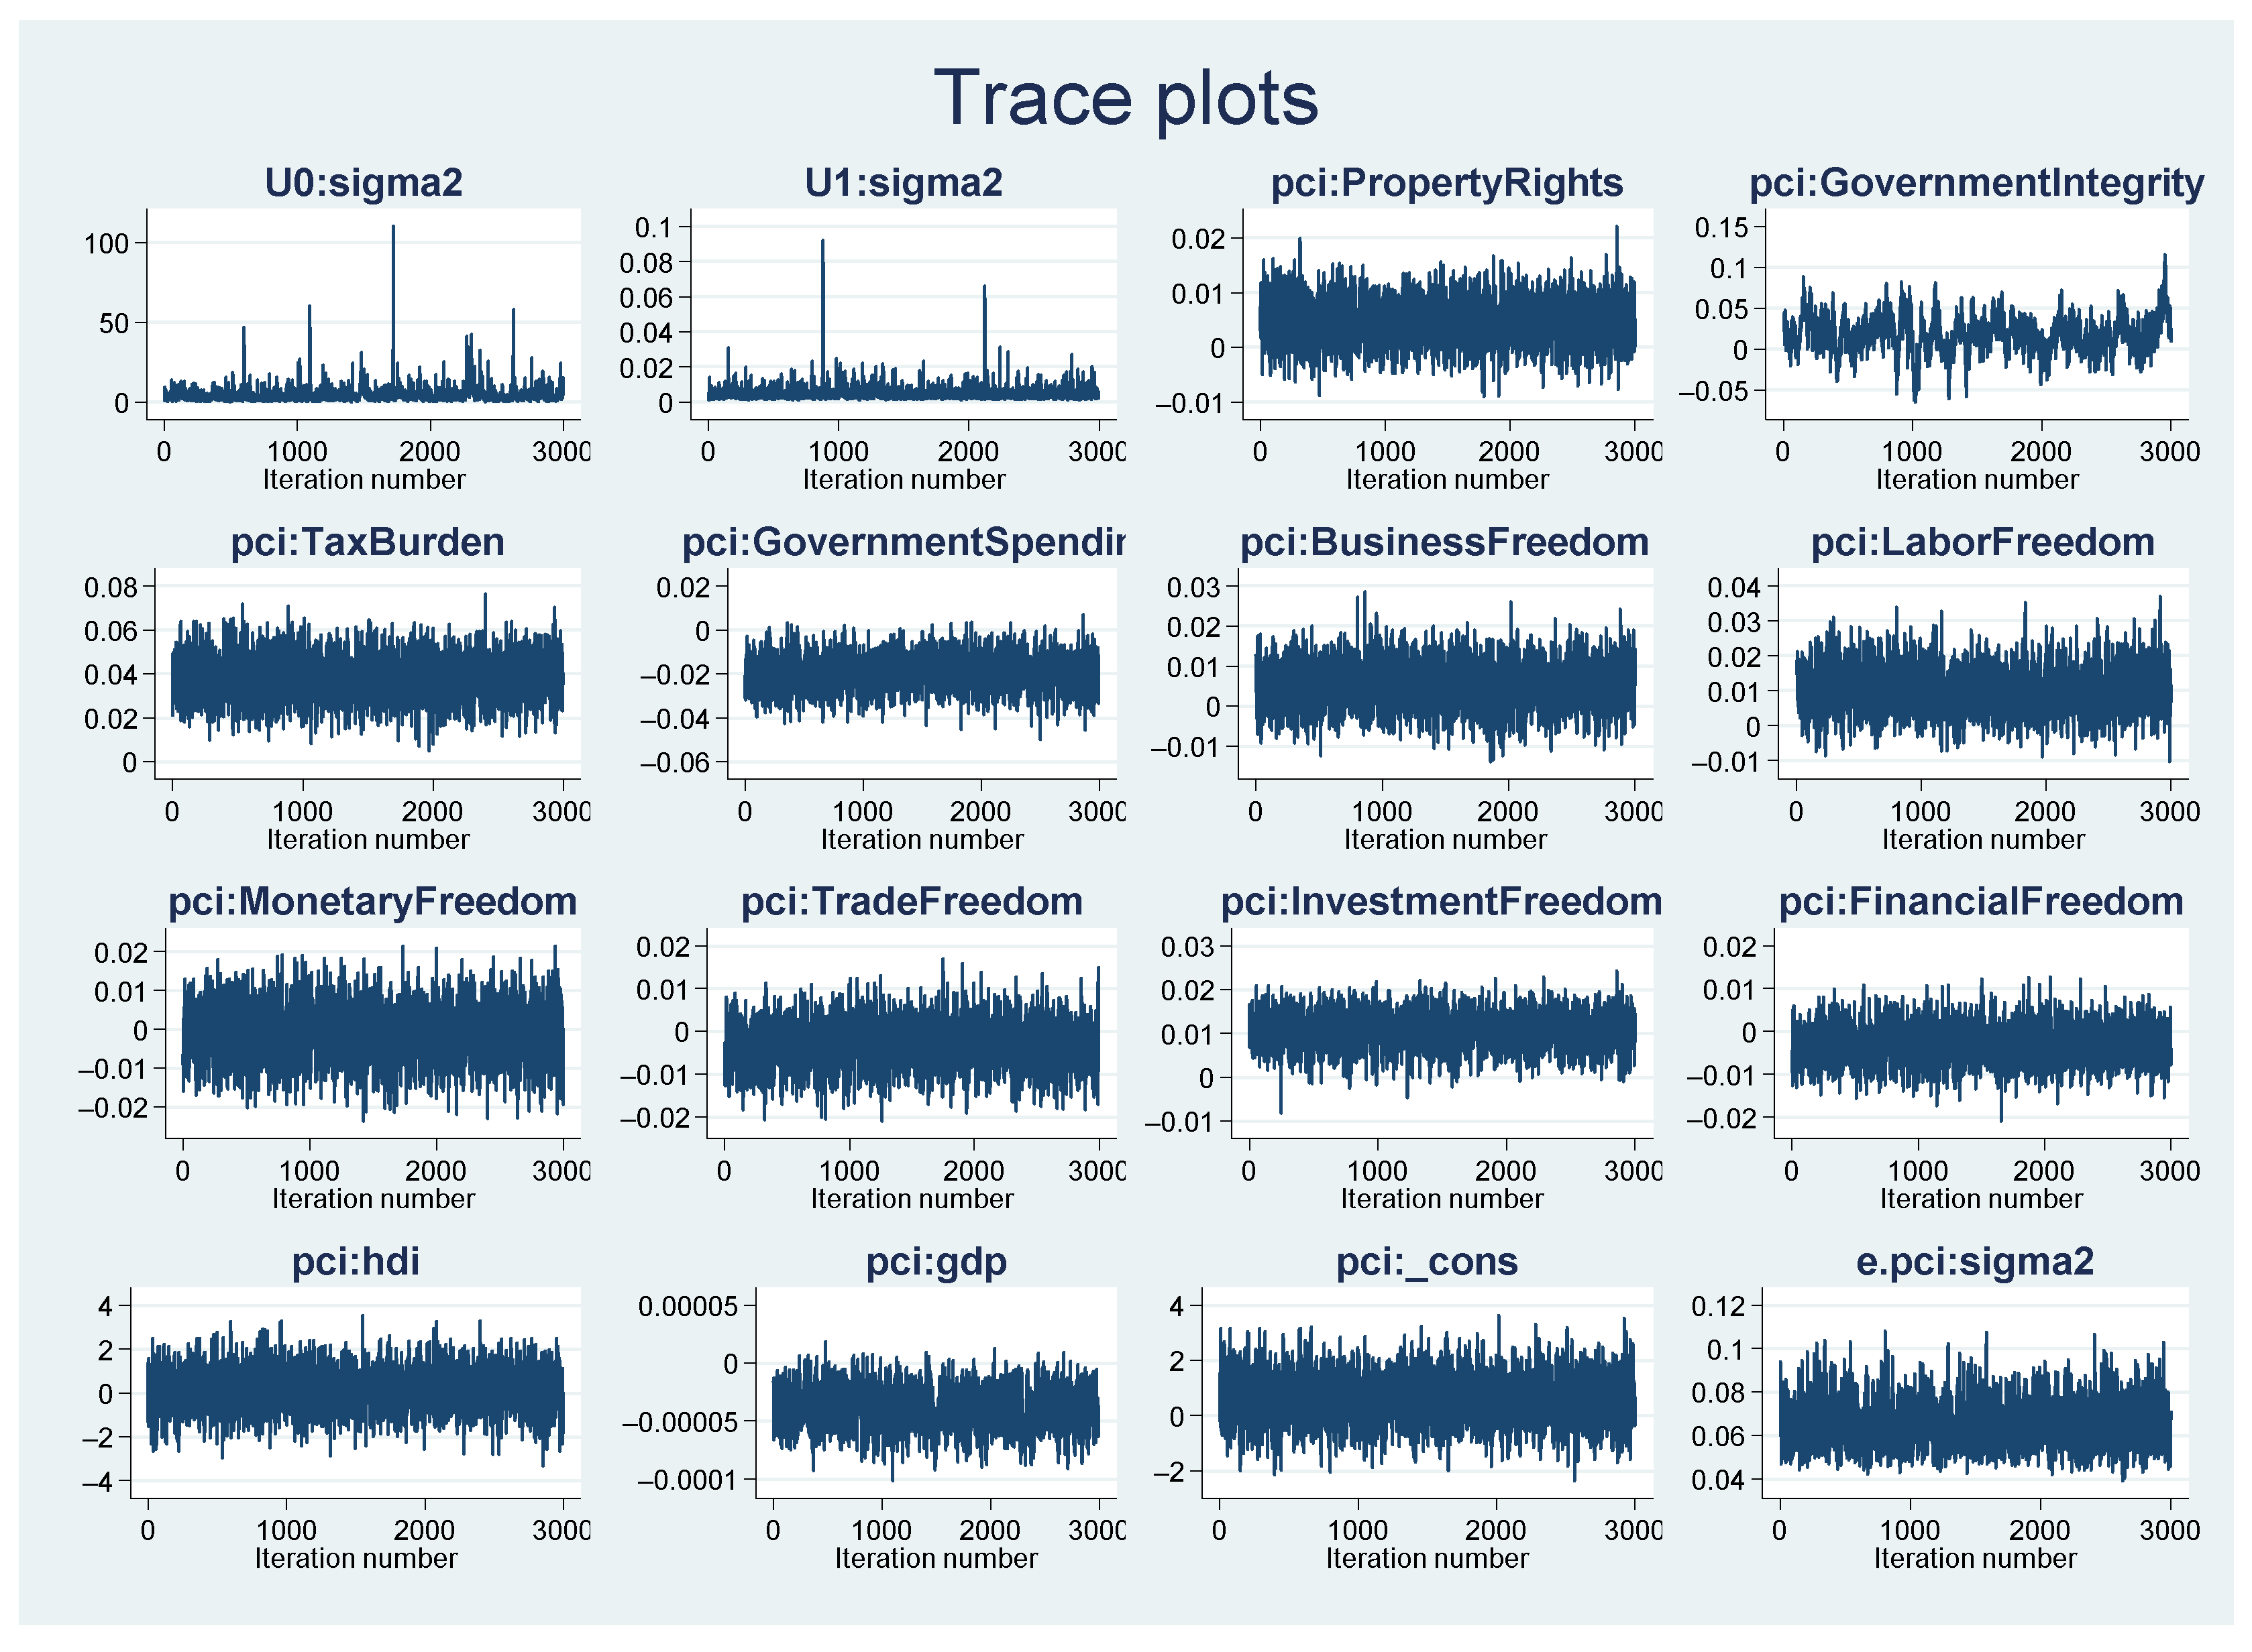Click the pci:_cons plot title

[x=1427, y=1262]
